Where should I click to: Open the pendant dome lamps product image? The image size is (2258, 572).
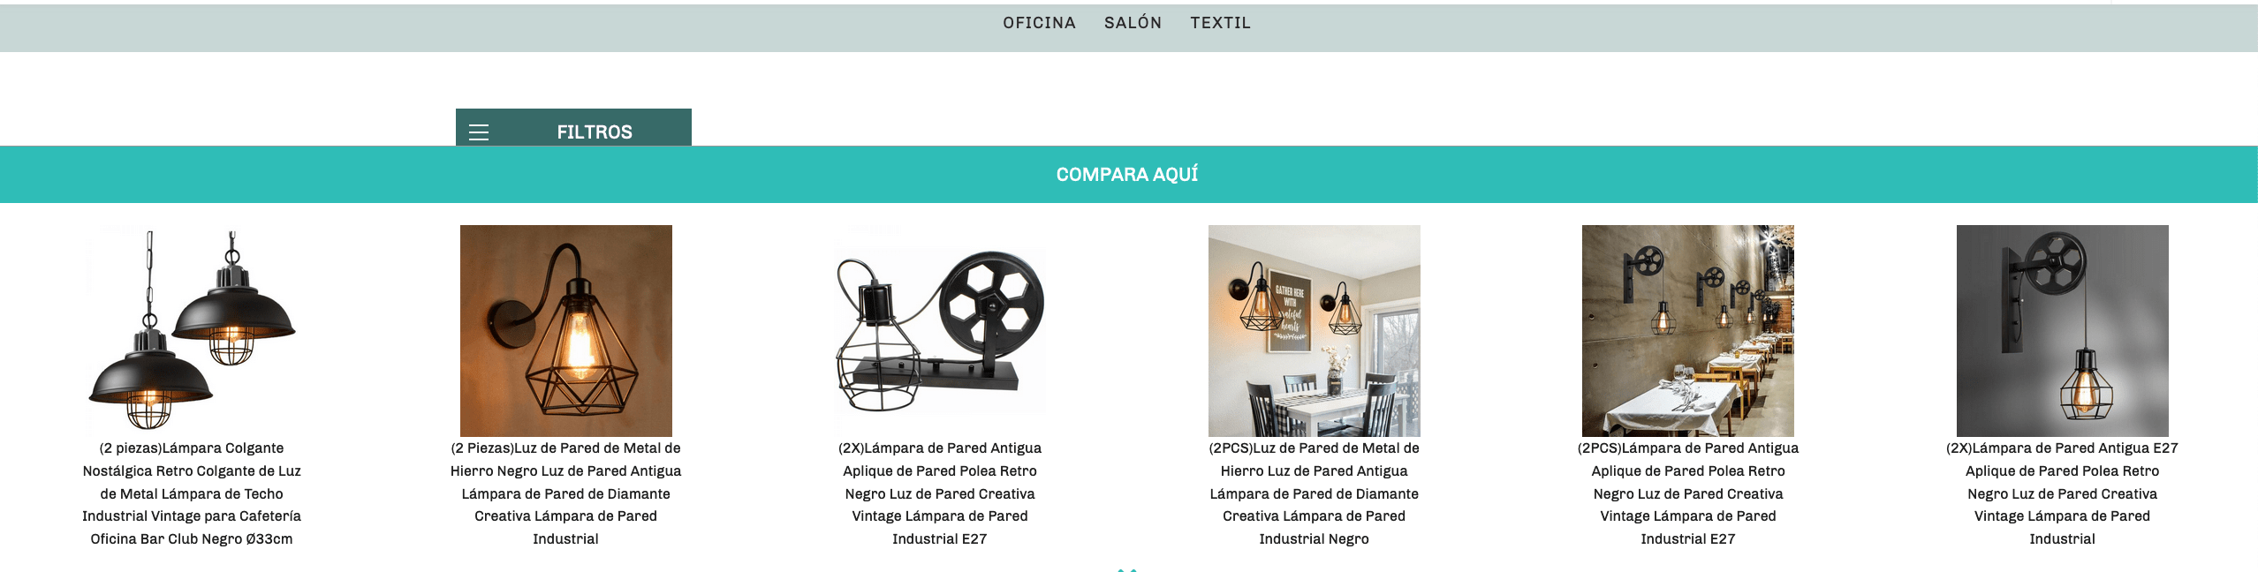(x=192, y=330)
